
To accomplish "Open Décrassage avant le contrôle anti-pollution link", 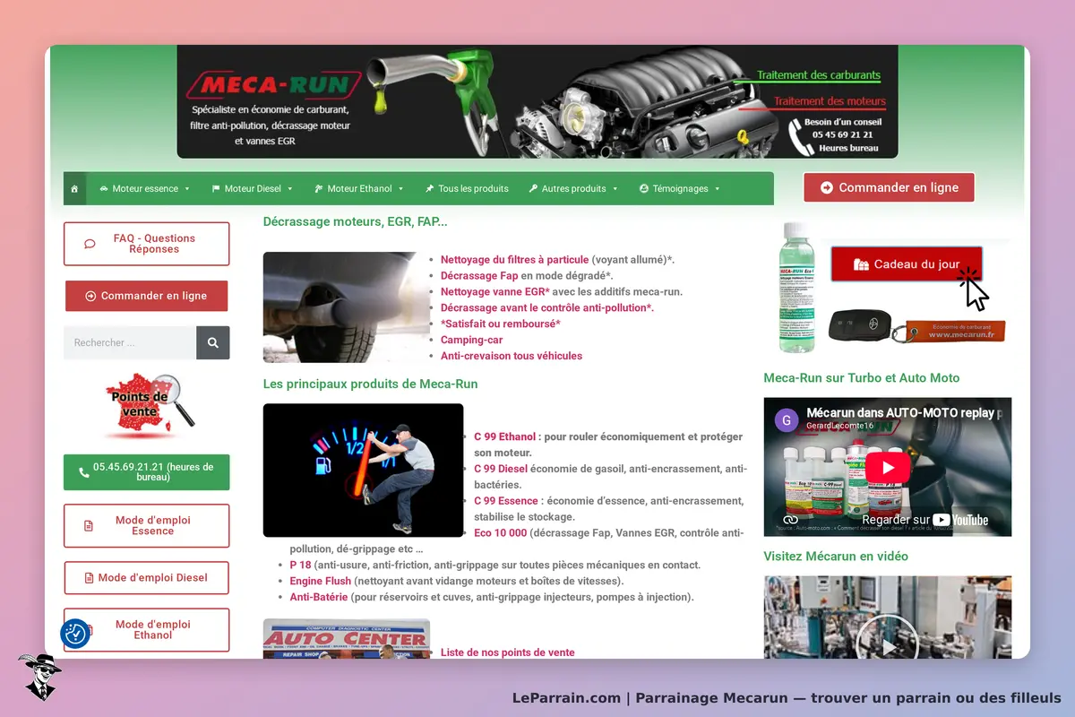I will point(547,307).
